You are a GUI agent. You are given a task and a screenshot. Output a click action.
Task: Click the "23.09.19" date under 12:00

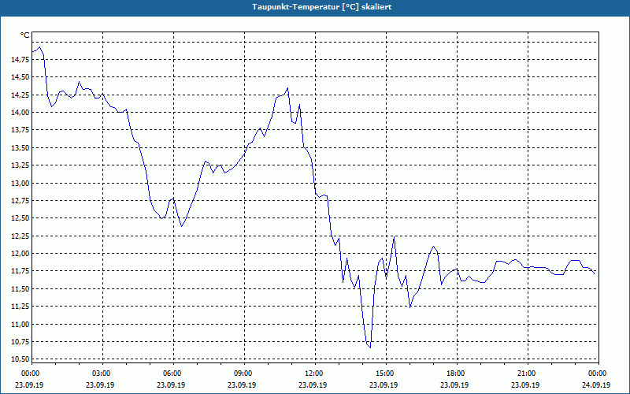pos(313,385)
